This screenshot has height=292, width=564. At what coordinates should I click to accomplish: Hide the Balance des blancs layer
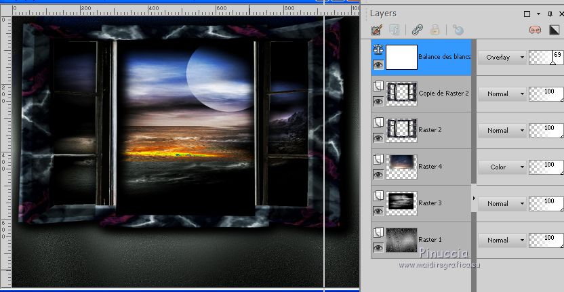(x=378, y=65)
